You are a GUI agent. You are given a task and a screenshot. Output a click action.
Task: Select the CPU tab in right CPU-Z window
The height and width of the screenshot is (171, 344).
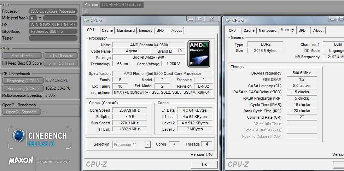[232, 30]
